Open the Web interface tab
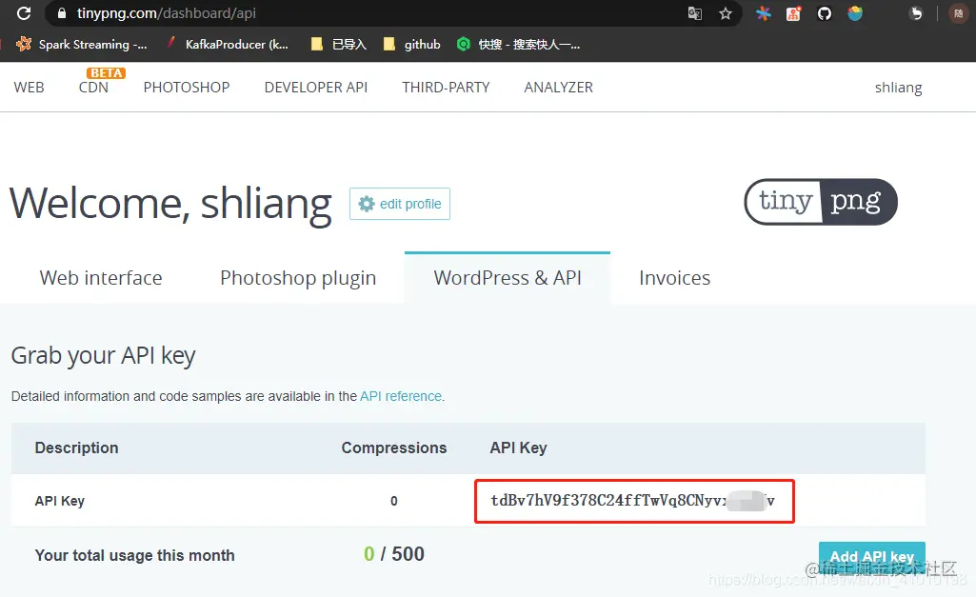976x597 pixels. [x=100, y=277]
